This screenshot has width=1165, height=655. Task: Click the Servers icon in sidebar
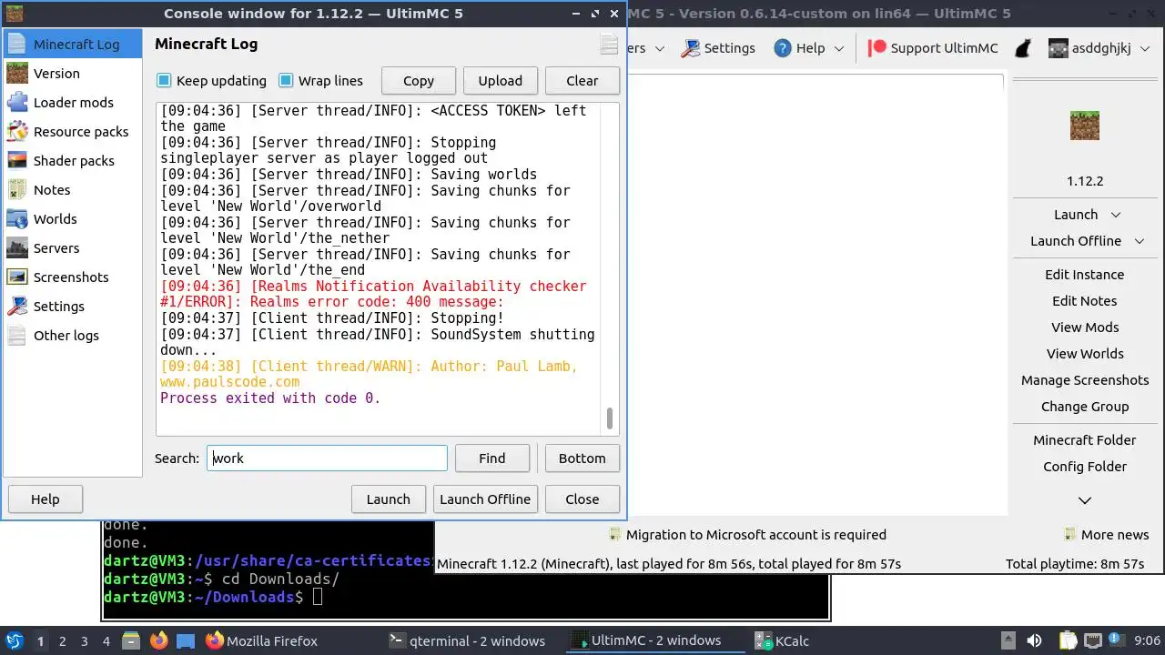pos(17,248)
